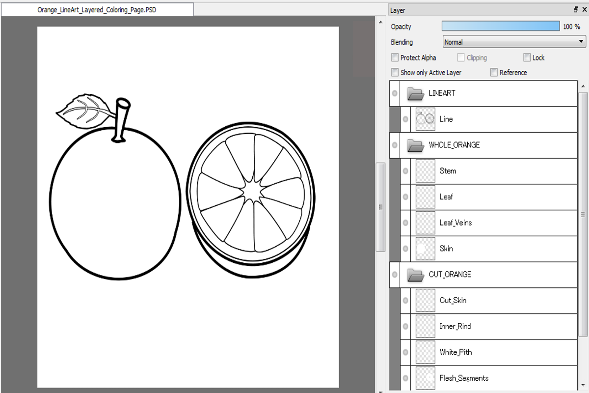Screen dimensions: 589x393
Task: Click the Leaf layer name
Action: (x=446, y=197)
